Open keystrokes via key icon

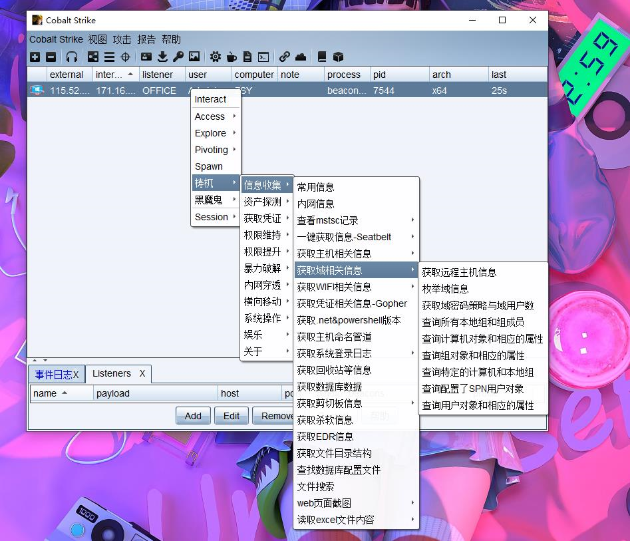coord(178,57)
